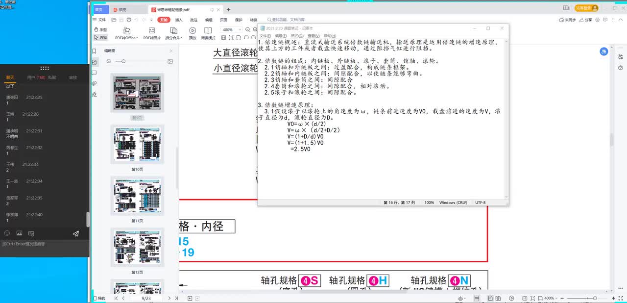This screenshot has width=627, height=303.
Task: Click the page number 9/23 field
Action: 146,298
